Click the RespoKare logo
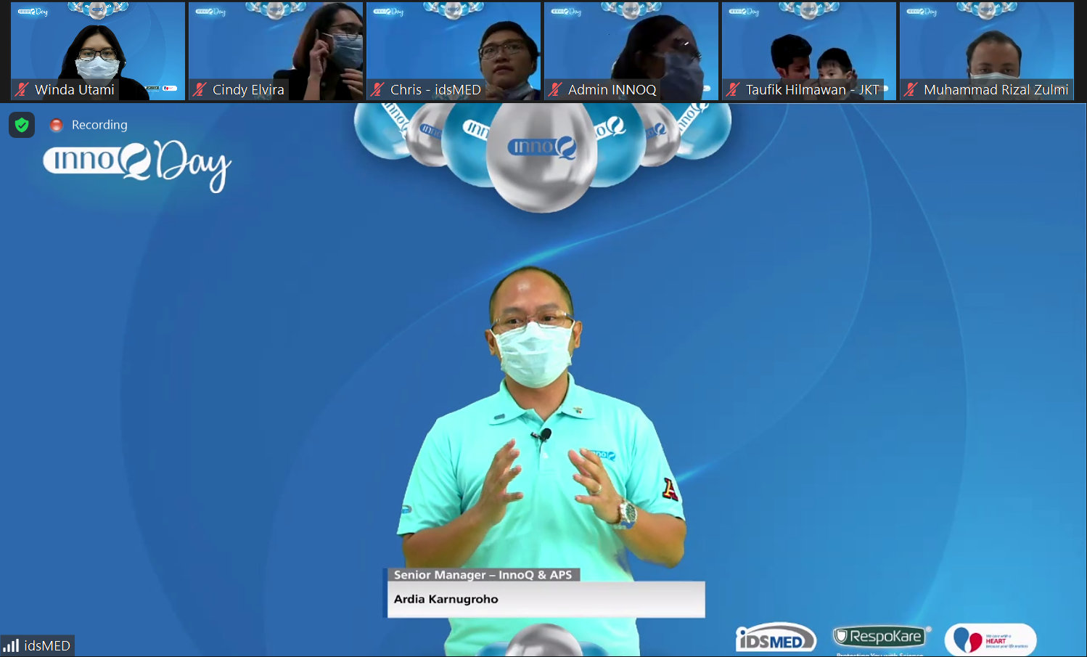 (880, 637)
